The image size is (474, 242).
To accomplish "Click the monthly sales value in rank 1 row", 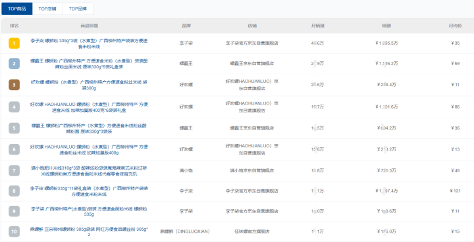I will pos(318,43).
